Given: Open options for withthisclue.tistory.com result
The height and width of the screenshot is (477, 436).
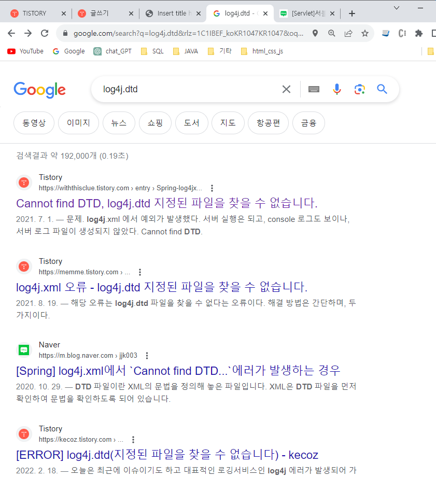Looking at the screenshot, I should tap(212, 188).
